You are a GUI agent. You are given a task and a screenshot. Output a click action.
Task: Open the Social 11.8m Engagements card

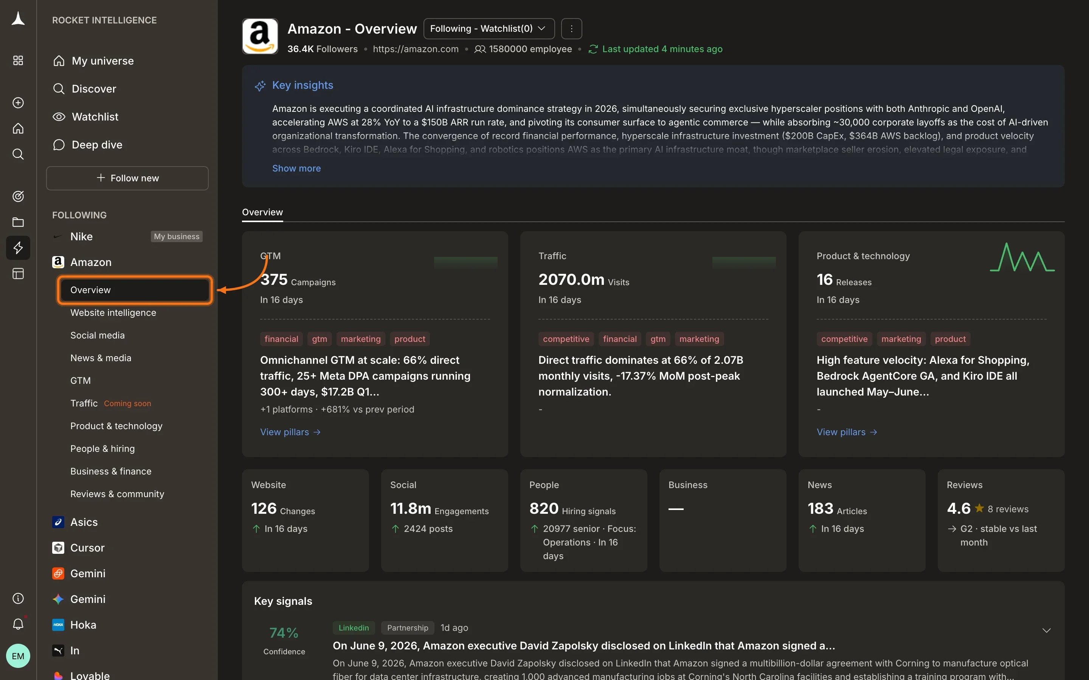tap(445, 521)
